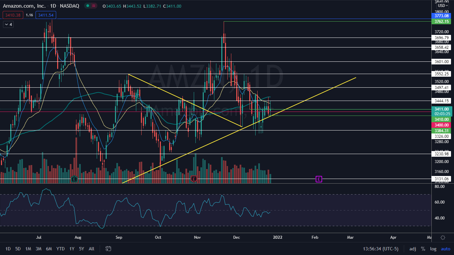454x255 pixels.
Task: Select the 5Y date range
Action: pyautogui.click(x=81, y=249)
